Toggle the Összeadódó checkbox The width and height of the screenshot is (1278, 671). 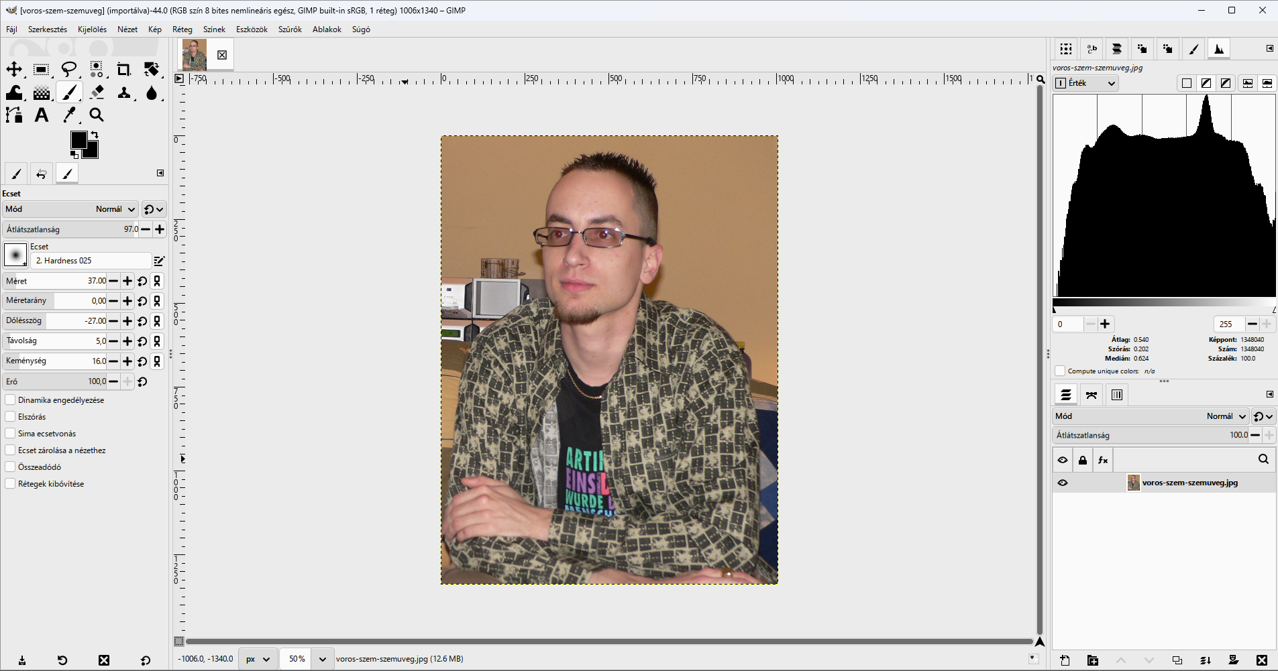click(x=11, y=467)
